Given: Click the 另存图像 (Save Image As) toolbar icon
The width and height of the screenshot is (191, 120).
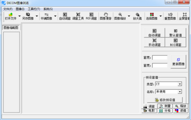Looking at the screenshot, I should pyautogui.click(x=28, y=16).
